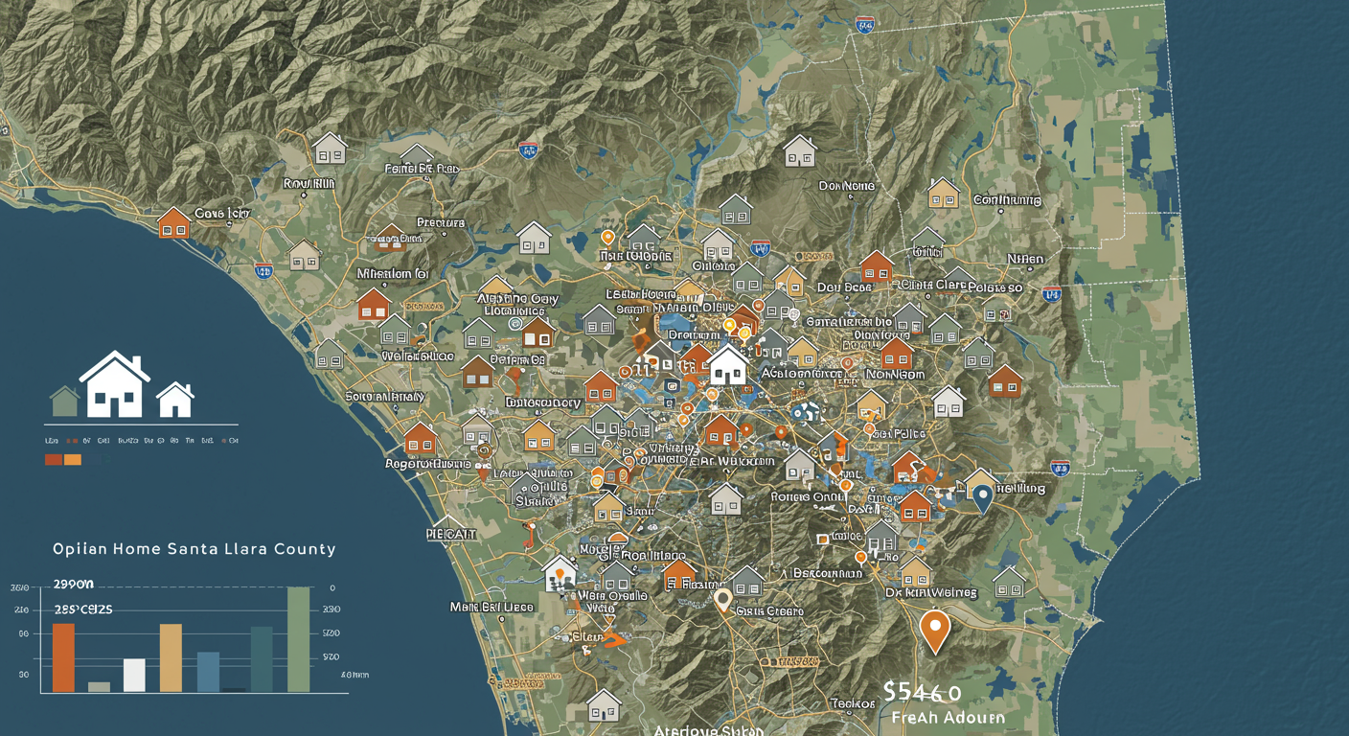Click the white bar in the chart
The image size is (1349, 736).
coord(134,675)
